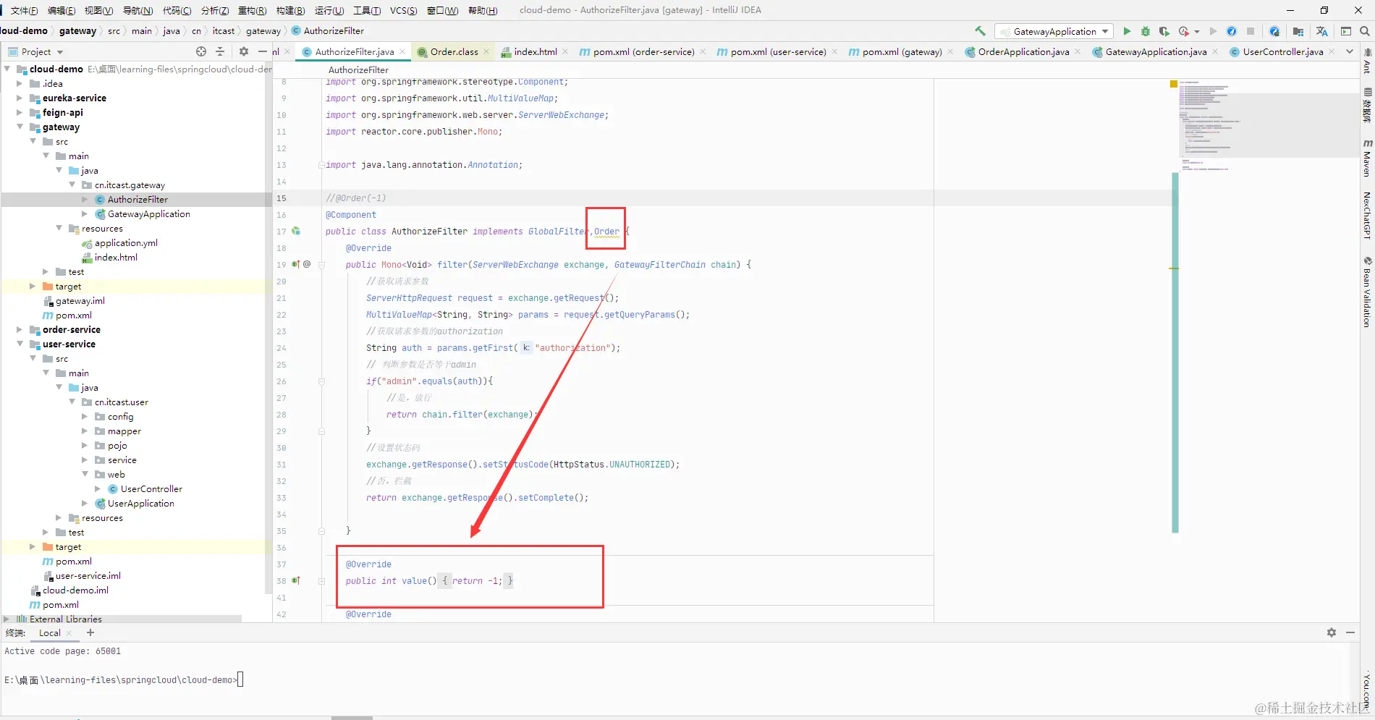Run with coverage shield icon
Screen dimensions: 1375x720
[1164, 31]
